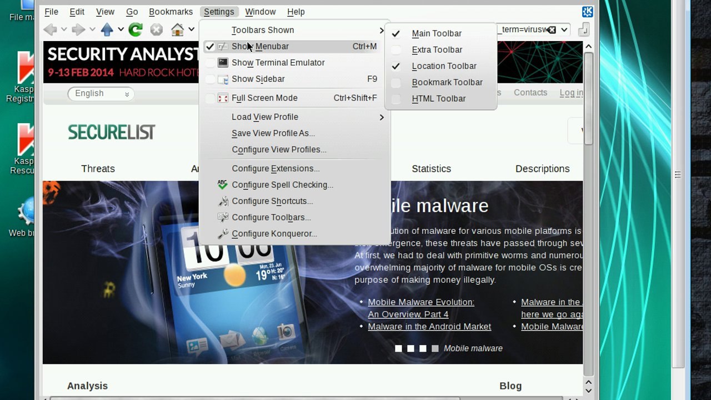Uncheck Location Toolbar in submenu
Viewport: 711px width, 400px height.
[396, 66]
